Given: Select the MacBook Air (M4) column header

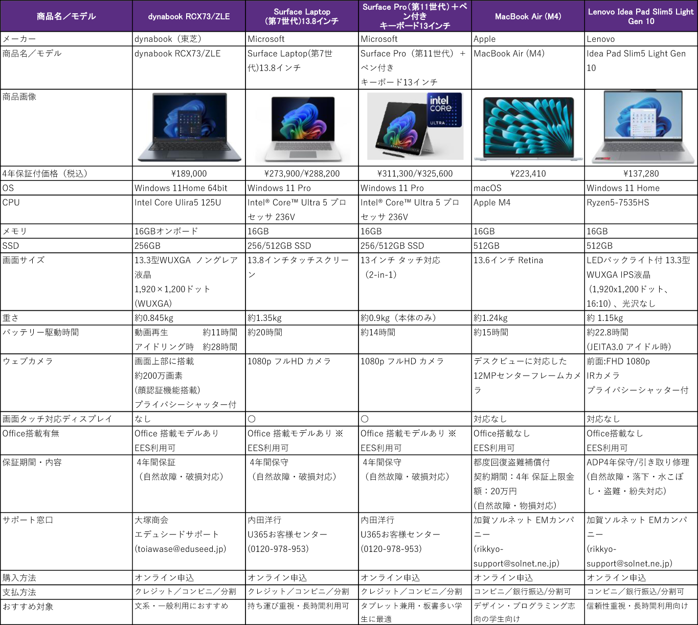Looking at the screenshot, I should point(528,16).
